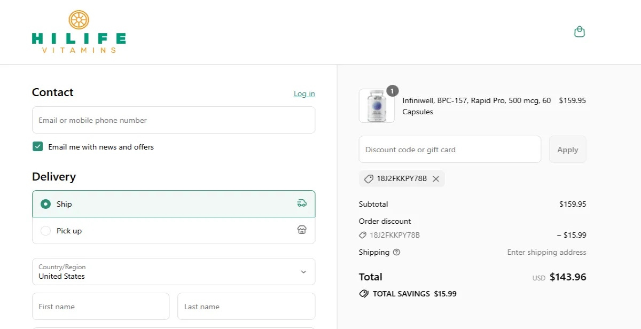
Task: Click the Subtotal label
Action: pyautogui.click(x=373, y=204)
